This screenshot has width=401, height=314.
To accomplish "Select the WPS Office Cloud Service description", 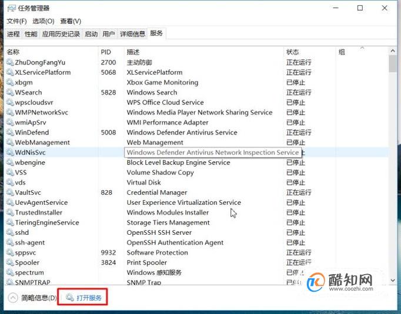I will click(165, 102).
